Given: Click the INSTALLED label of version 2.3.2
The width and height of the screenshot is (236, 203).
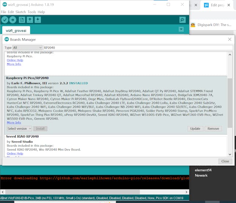Looking at the screenshot, I should (x=78, y=83).
